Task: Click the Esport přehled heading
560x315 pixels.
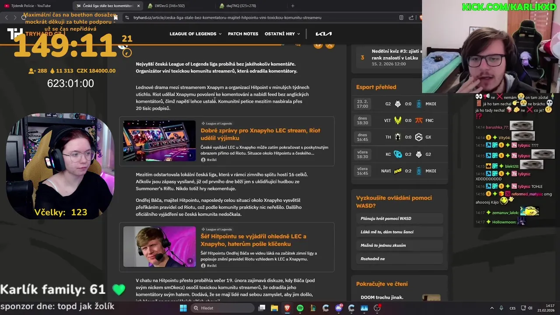Action: coord(376,87)
